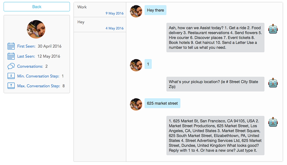The width and height of the screenshot is (287, 165).
Task: Click the Max. Conversation Step up-arrow icon
Action: pyautogui.click(x=11, y=86)
